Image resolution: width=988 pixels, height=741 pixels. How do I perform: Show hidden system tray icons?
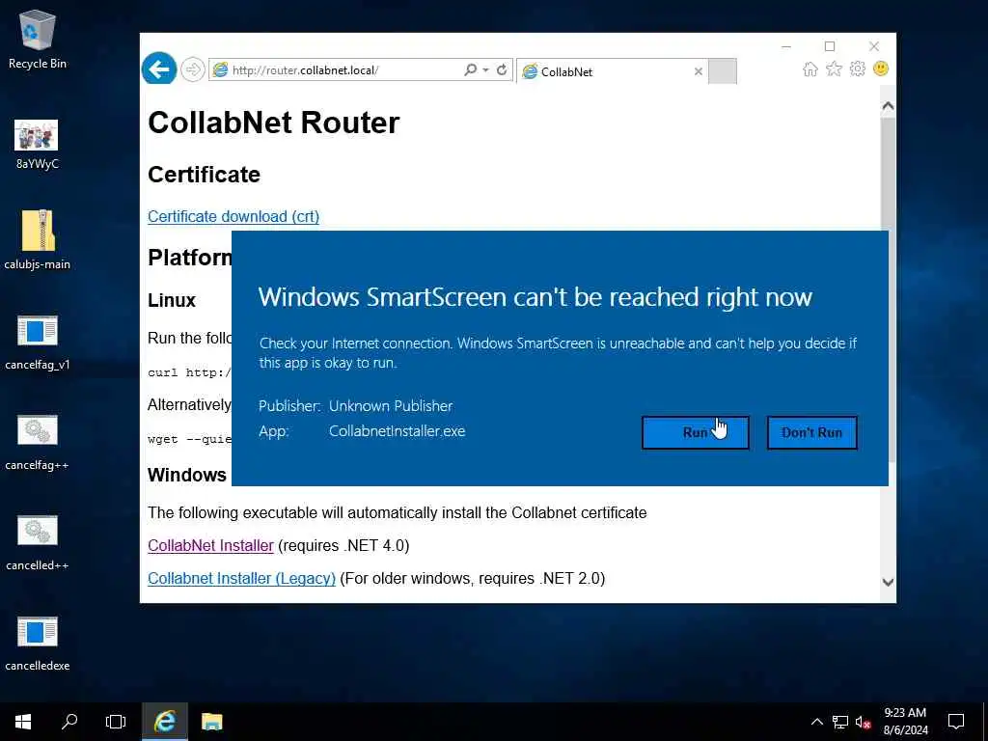816,722
